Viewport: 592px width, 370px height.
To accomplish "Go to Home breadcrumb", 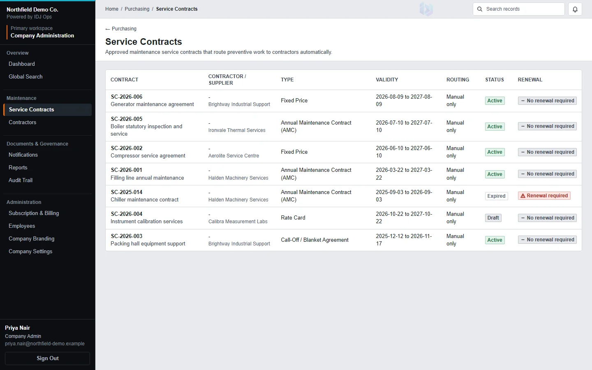I will point(111,9).
